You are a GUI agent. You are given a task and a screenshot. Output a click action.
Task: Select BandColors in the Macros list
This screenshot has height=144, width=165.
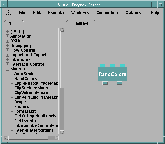click(x=25, y=79)
